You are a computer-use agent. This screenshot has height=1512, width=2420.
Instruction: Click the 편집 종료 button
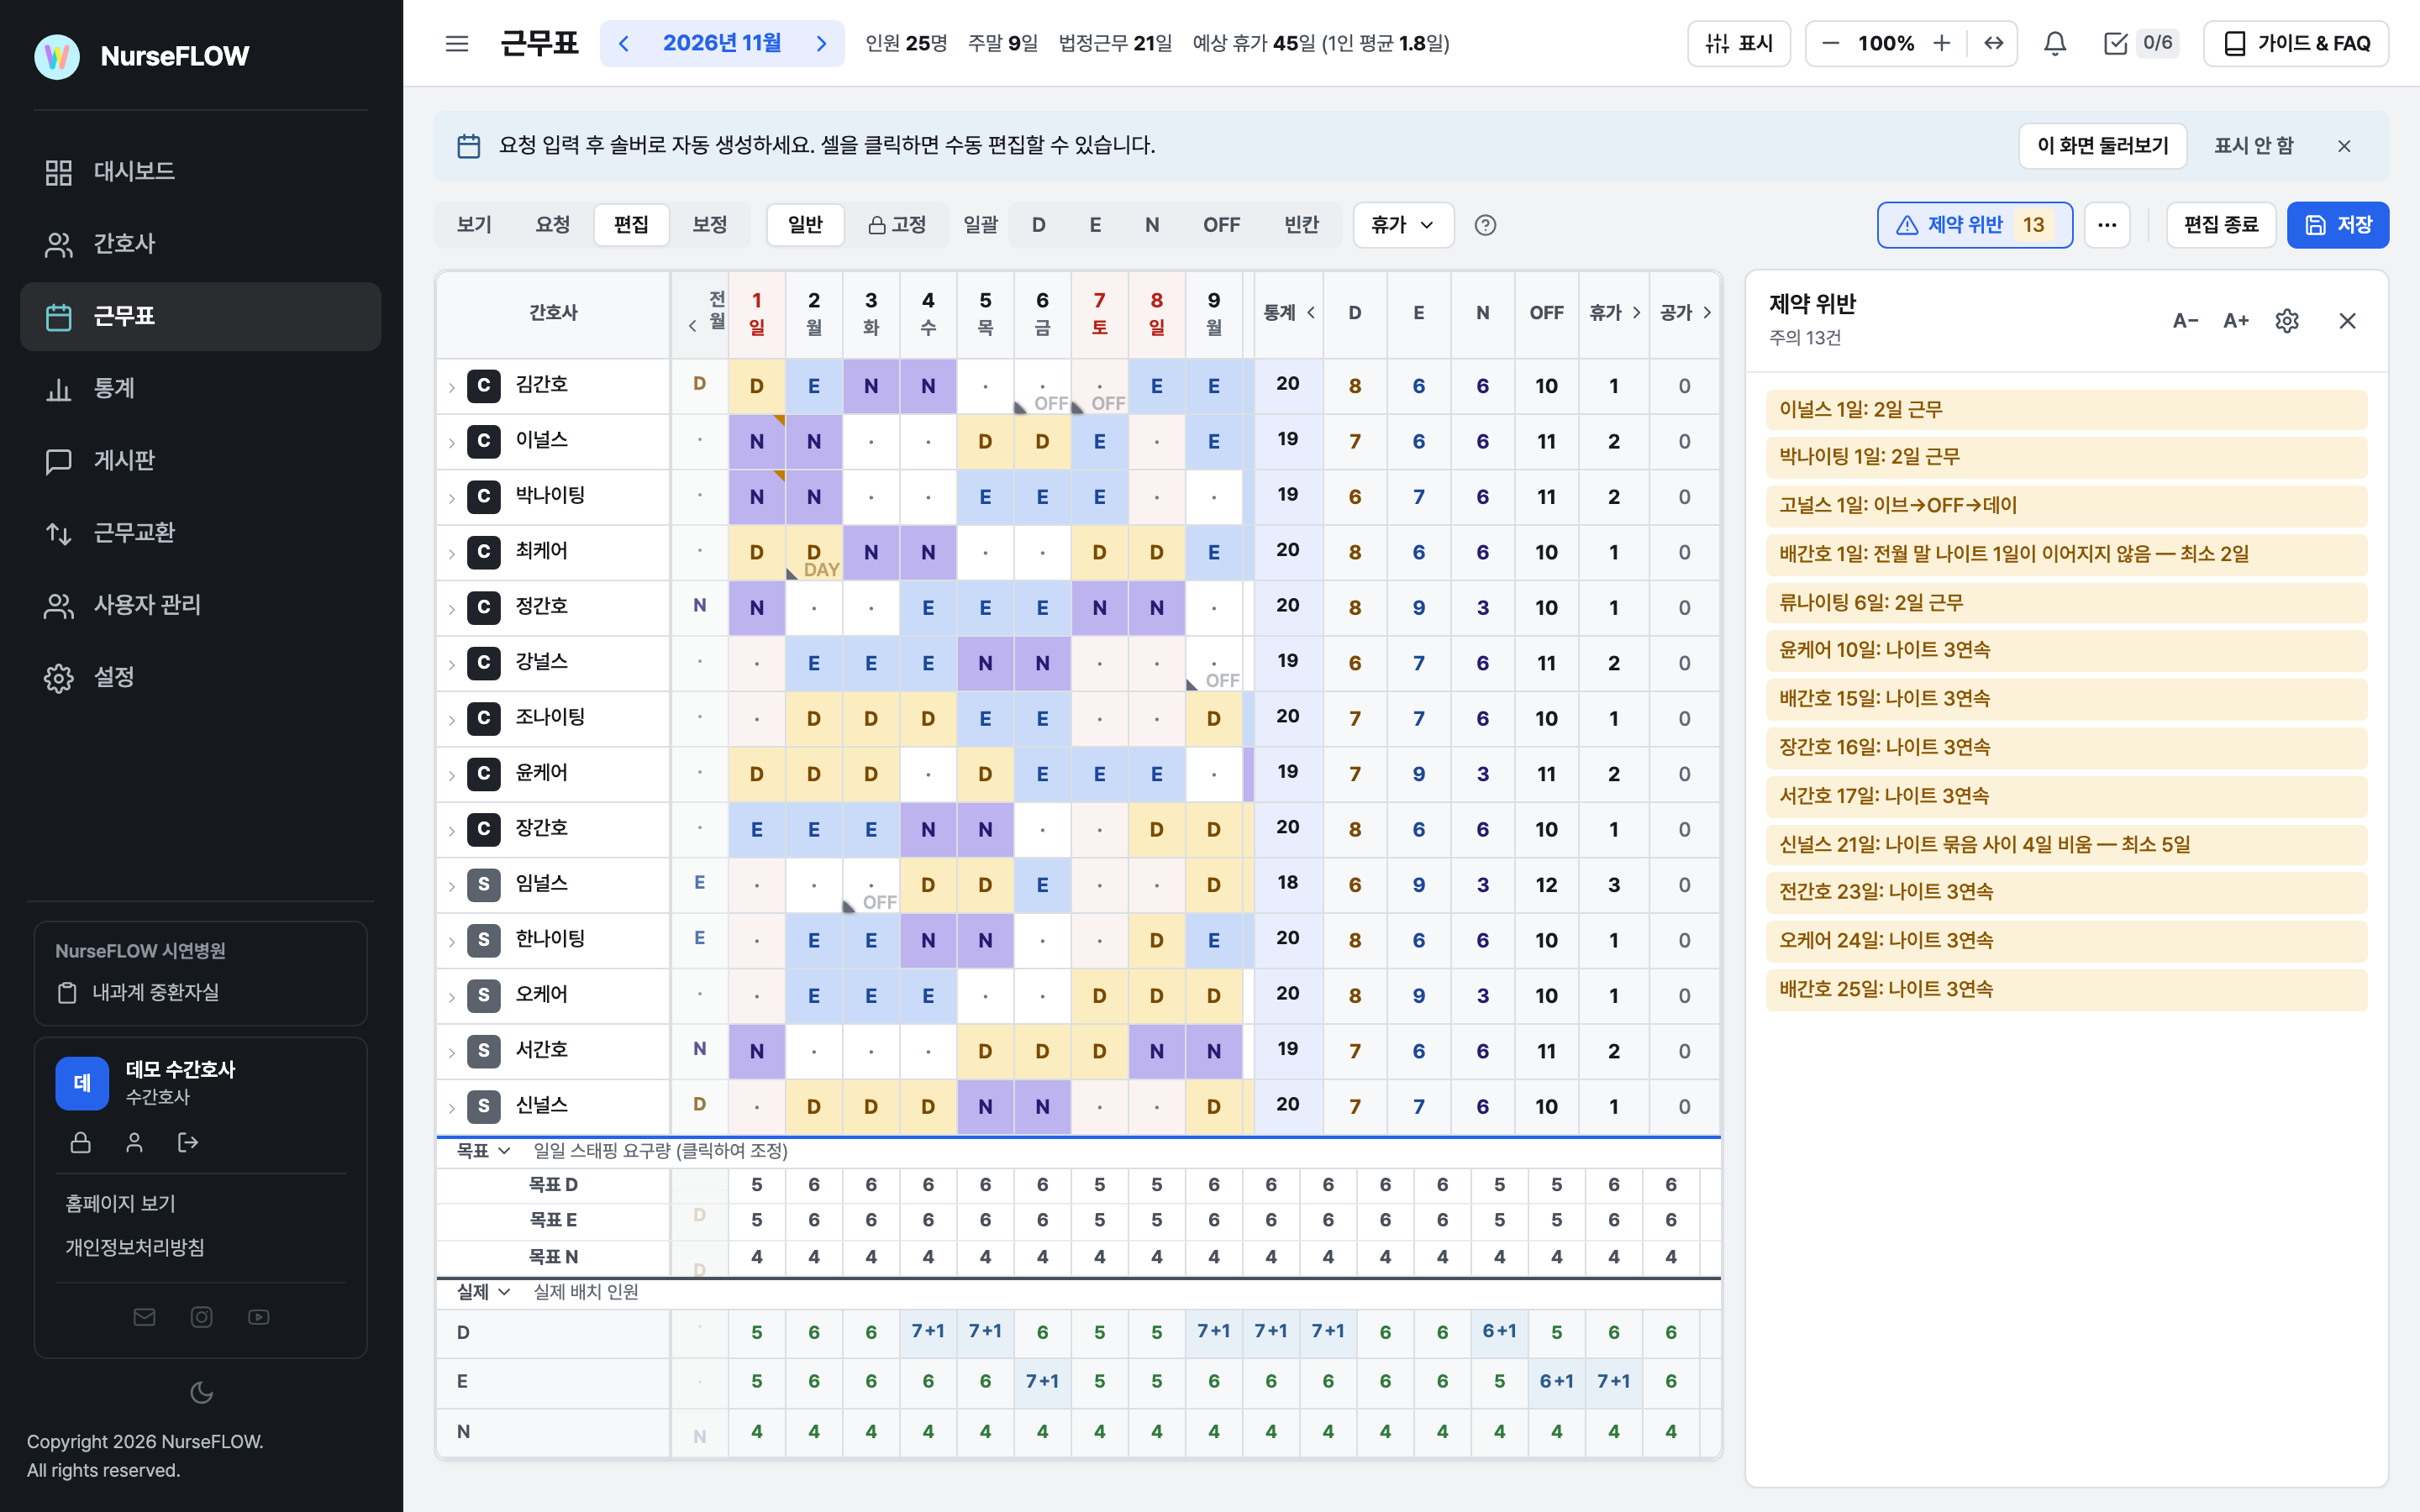point(2221,225)
